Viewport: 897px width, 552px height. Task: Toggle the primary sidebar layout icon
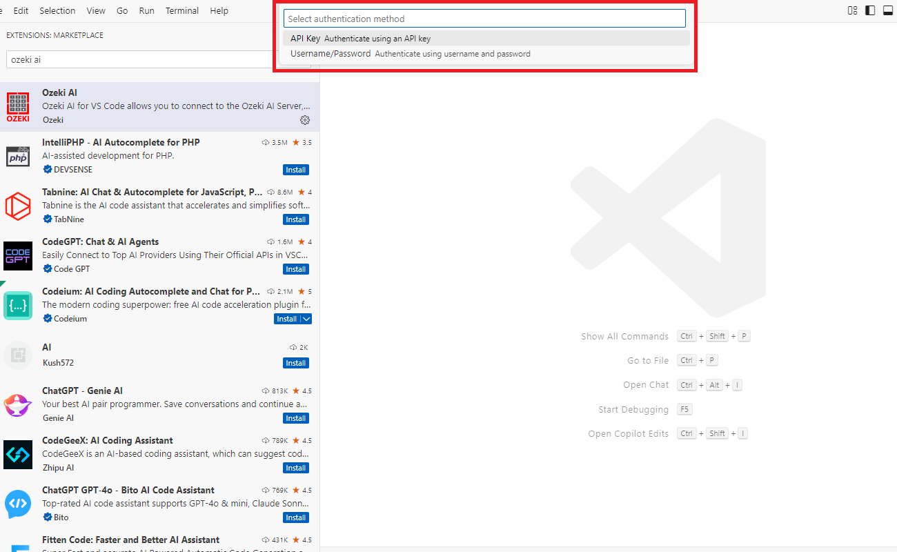[x=870, y=10]
